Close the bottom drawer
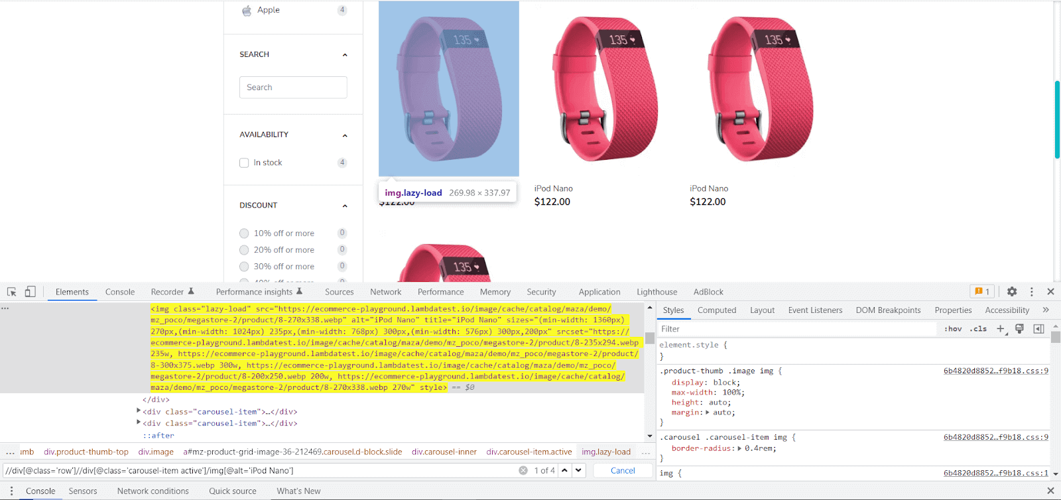This screenshot has width=1061, height=500. [1050, 491]
